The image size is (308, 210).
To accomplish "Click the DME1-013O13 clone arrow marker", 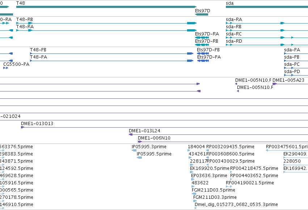I will tap(22, 127).
